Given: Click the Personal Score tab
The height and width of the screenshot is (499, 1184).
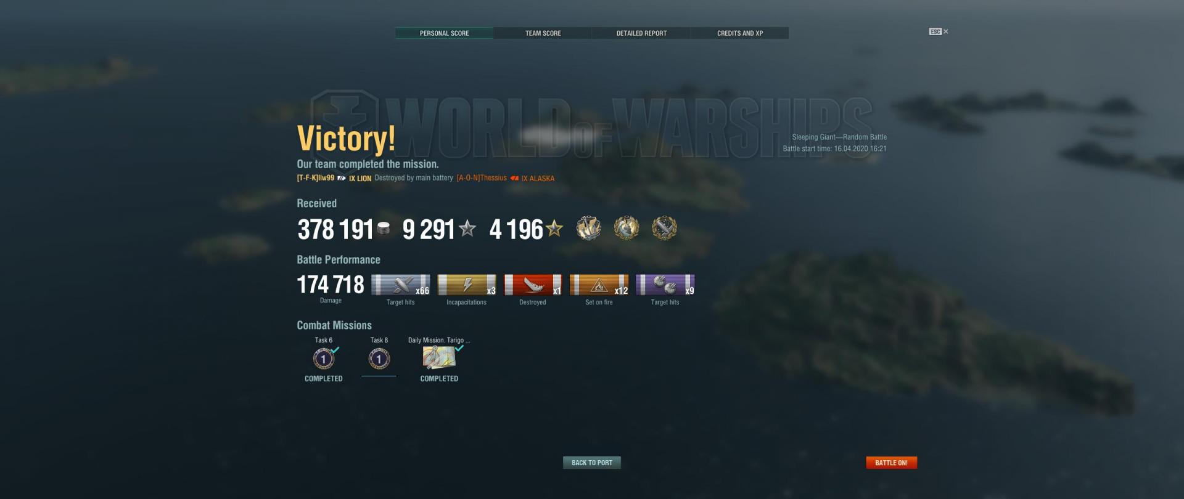Looking at the screenshot, I should point(444,33).
